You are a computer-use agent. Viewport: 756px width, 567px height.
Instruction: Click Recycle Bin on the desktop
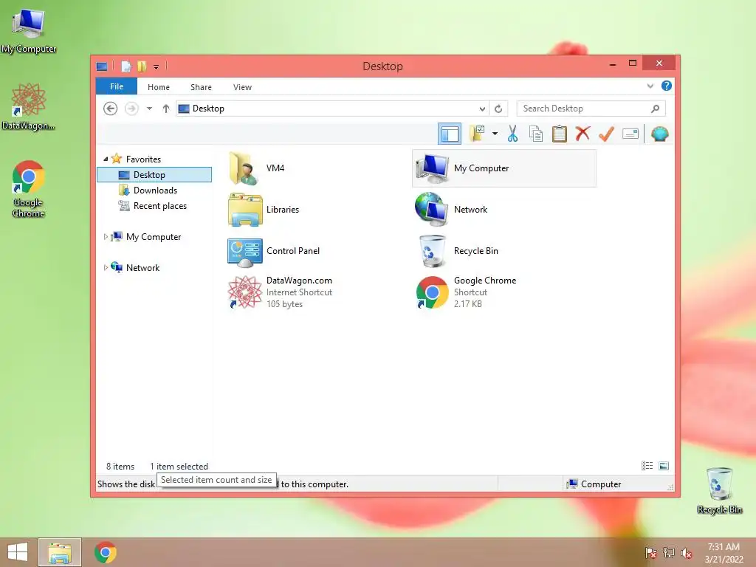719,490
